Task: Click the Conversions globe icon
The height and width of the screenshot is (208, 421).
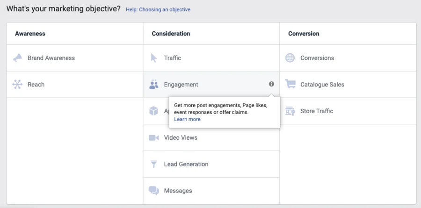Action: pyautogui.click(x=290, y=58)
